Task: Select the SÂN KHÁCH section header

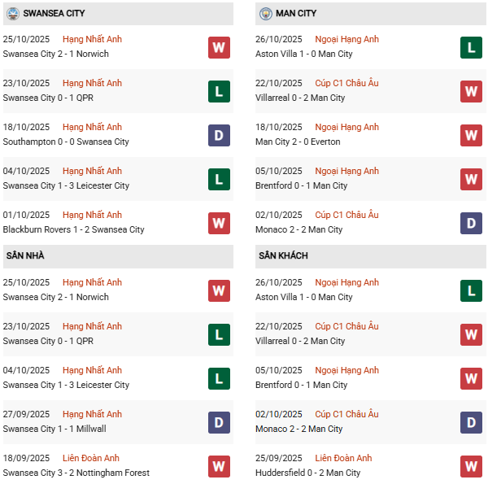Action: (x=284, y=256)
